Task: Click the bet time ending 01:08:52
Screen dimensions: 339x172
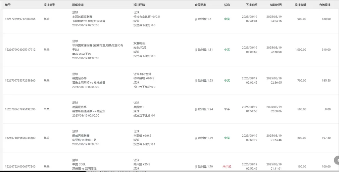Action: coord(250,50)
